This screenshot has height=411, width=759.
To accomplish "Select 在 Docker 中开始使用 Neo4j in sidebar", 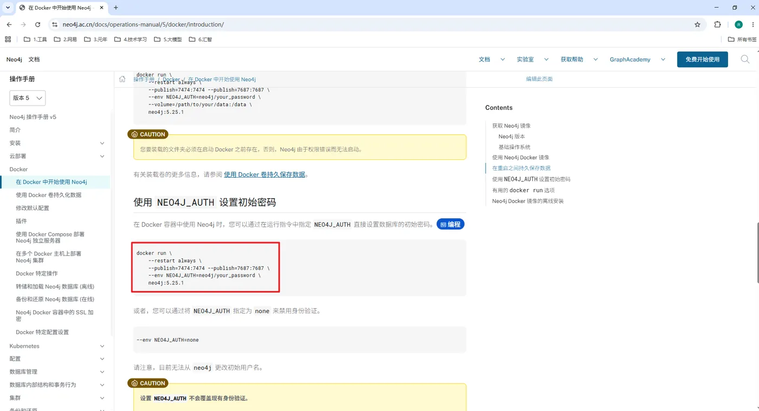I will (52, 182).
